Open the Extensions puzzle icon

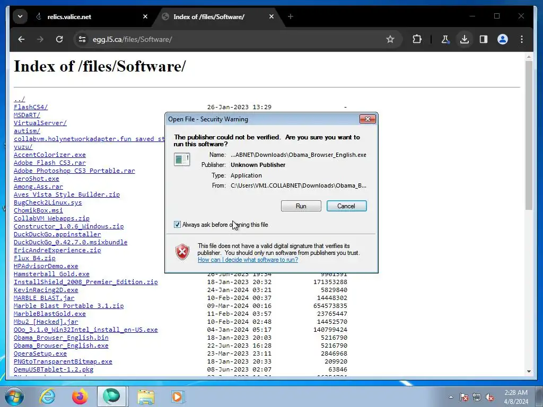[417, 39]
